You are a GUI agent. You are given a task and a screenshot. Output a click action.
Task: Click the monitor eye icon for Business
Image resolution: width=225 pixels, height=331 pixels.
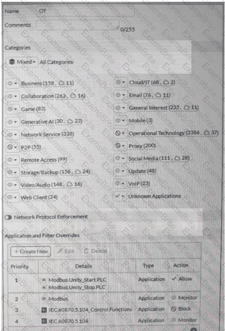coord(10,83)
